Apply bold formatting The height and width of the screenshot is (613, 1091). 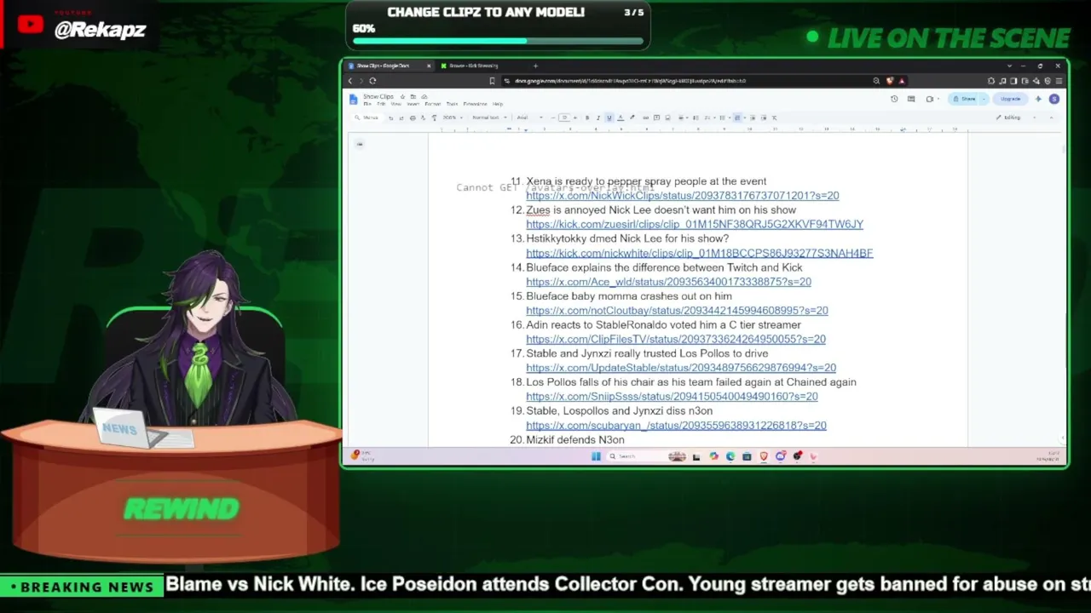pyautogui.click(x=587, y=117)
